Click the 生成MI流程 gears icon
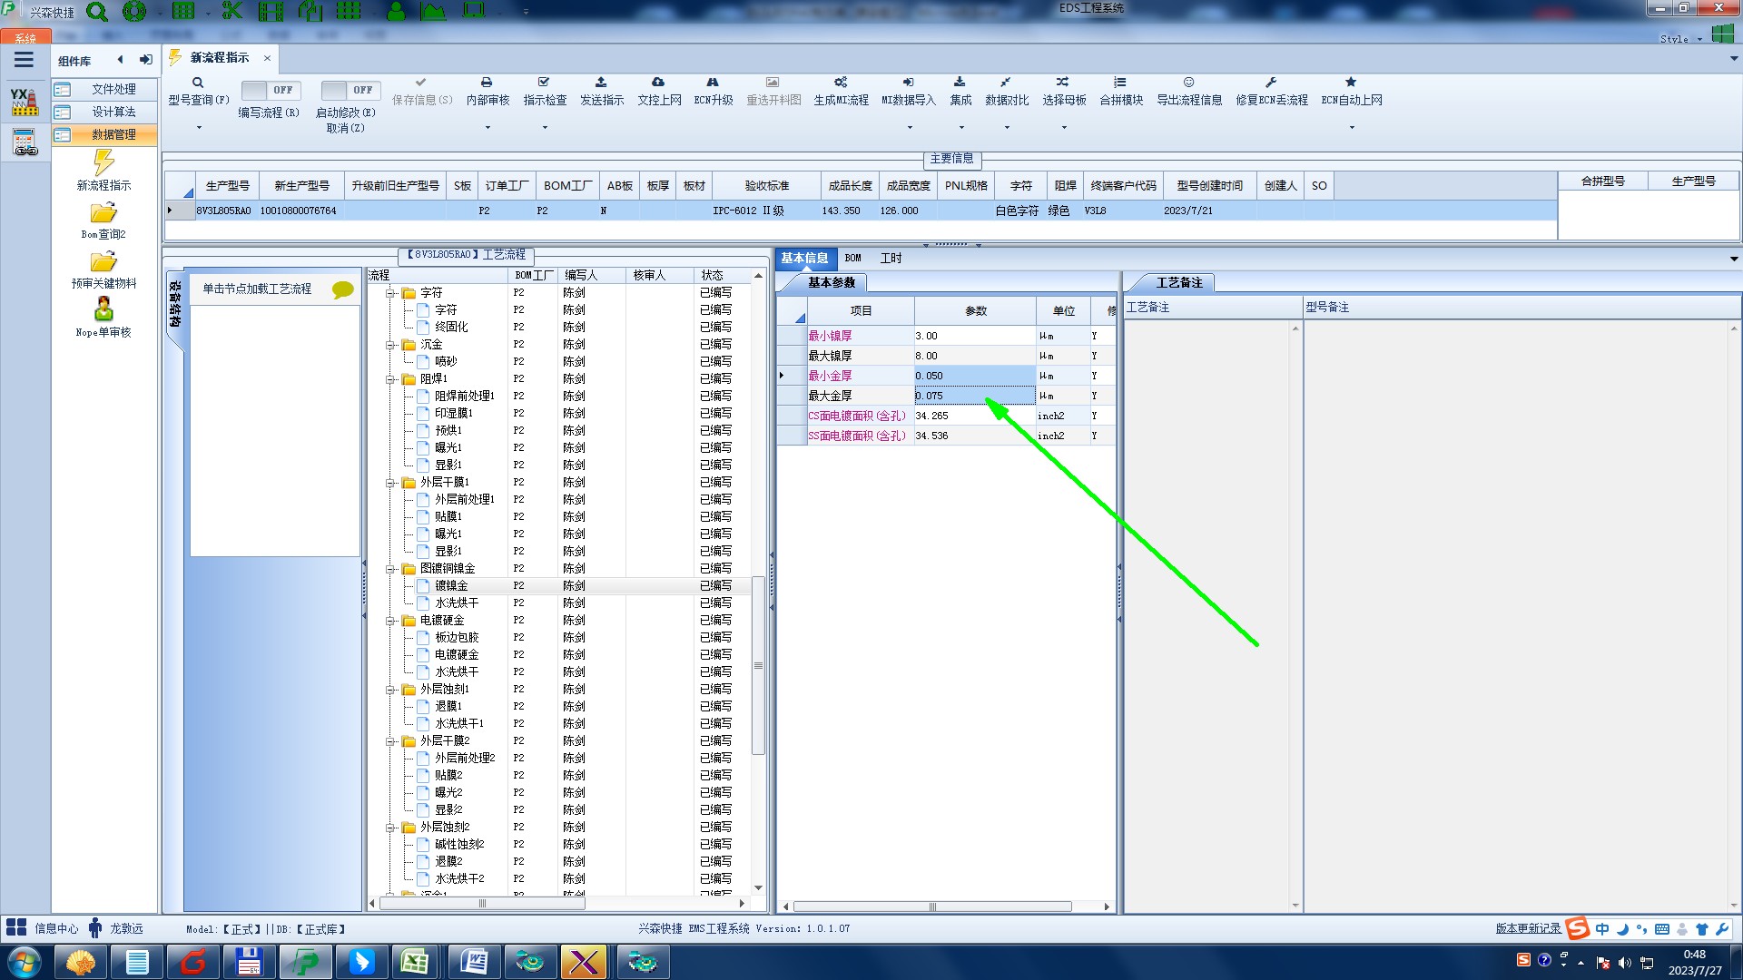 coord(841,83)
